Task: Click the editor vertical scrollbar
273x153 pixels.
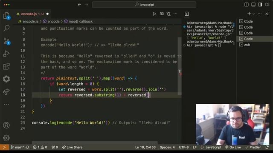Action: pyautogui.click(x=180, y=66)
